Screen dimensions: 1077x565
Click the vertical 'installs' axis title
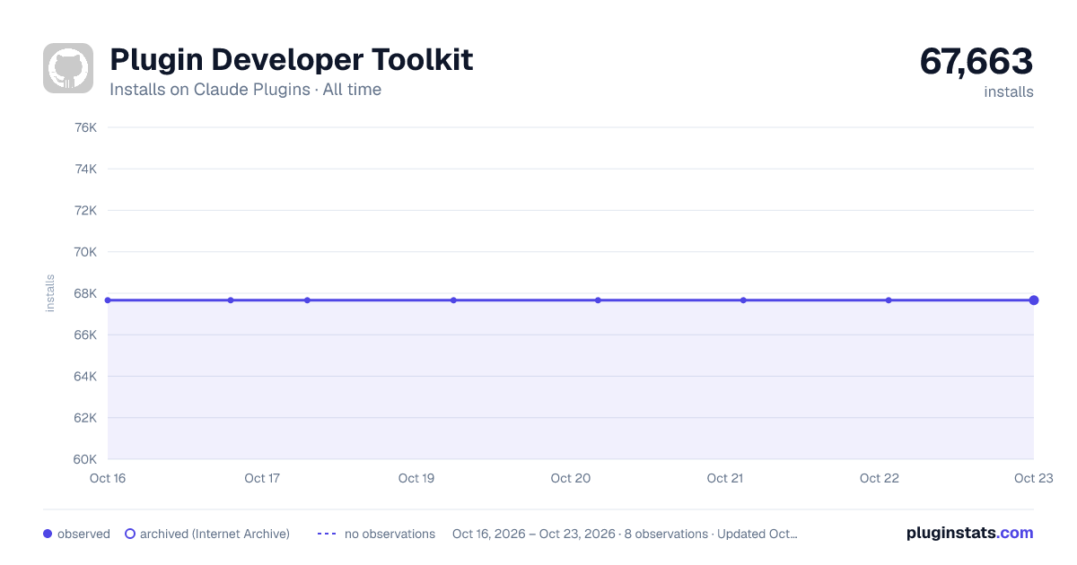pos(50,293)
